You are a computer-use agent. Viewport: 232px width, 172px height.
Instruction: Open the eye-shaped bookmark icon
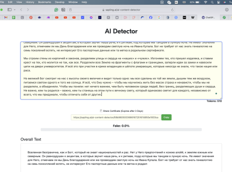(40, 18)
